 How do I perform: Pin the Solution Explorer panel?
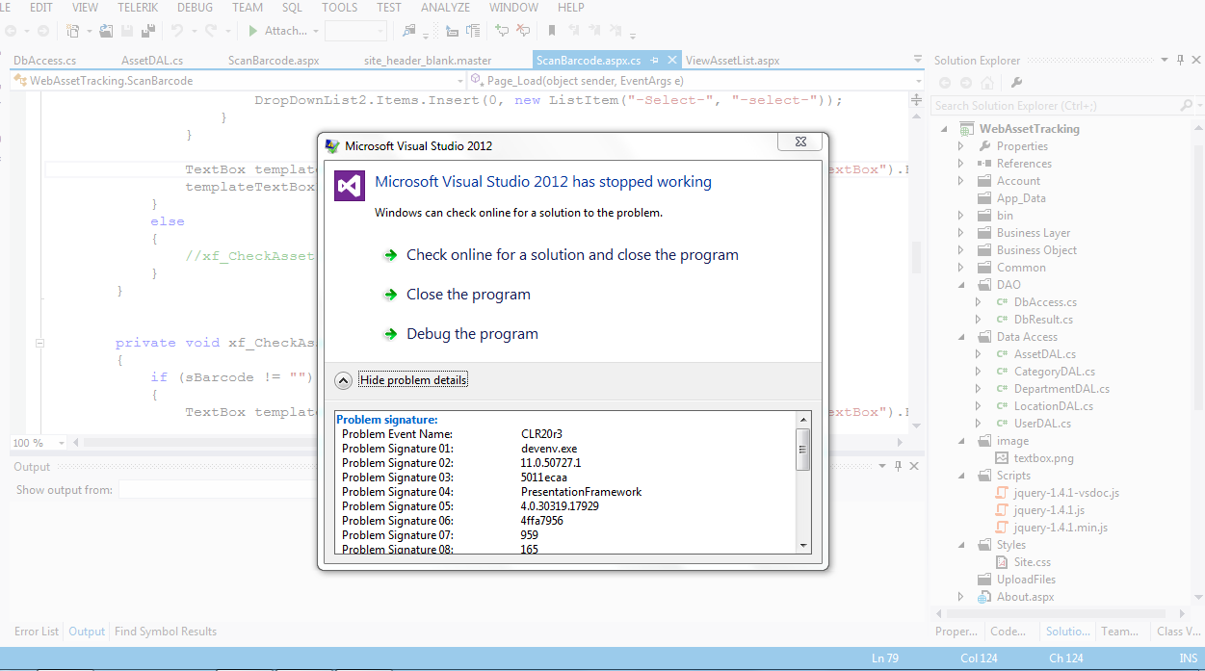[1181, 61]
